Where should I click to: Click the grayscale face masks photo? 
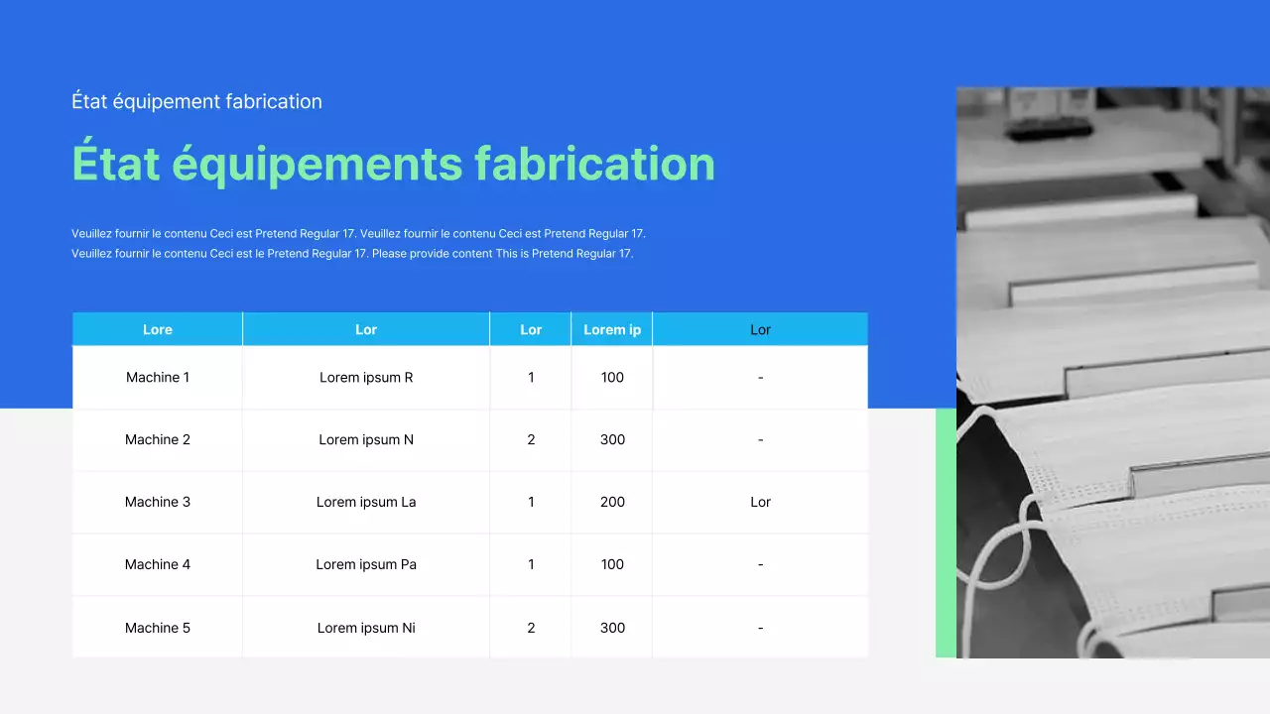[x=1111, y=372]
